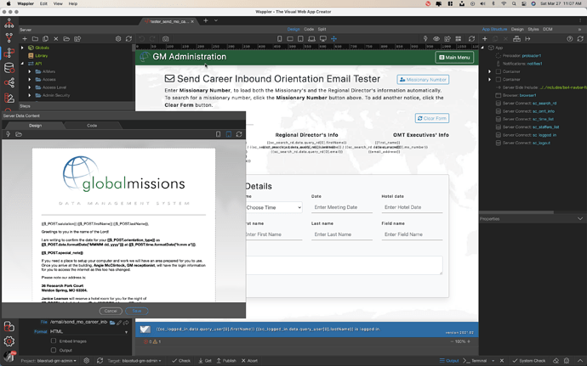Switch to the Styles panel tab
This screenshot has height=366, width=587.
[x=533, y=29]
